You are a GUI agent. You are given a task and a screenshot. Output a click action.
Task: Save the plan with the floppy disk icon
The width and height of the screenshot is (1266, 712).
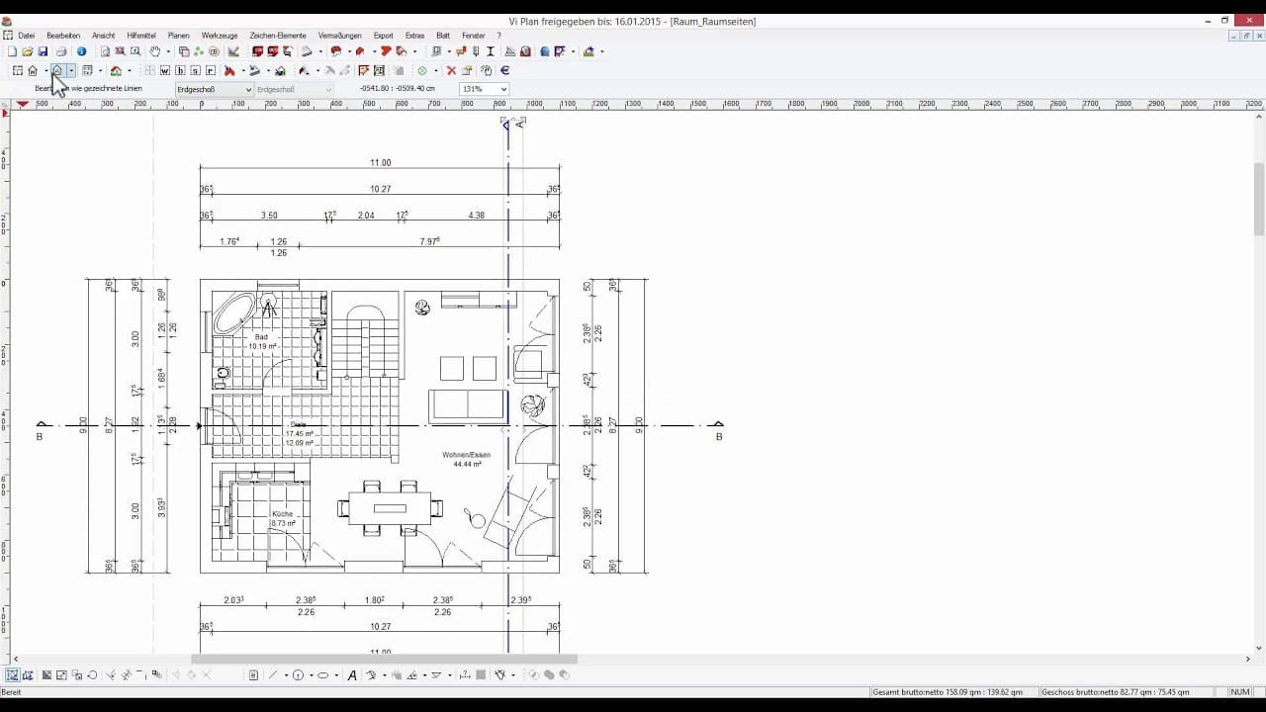pos(43,51)
